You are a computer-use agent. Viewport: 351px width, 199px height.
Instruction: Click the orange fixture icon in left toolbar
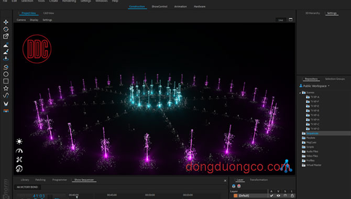[x=6, y=111]
